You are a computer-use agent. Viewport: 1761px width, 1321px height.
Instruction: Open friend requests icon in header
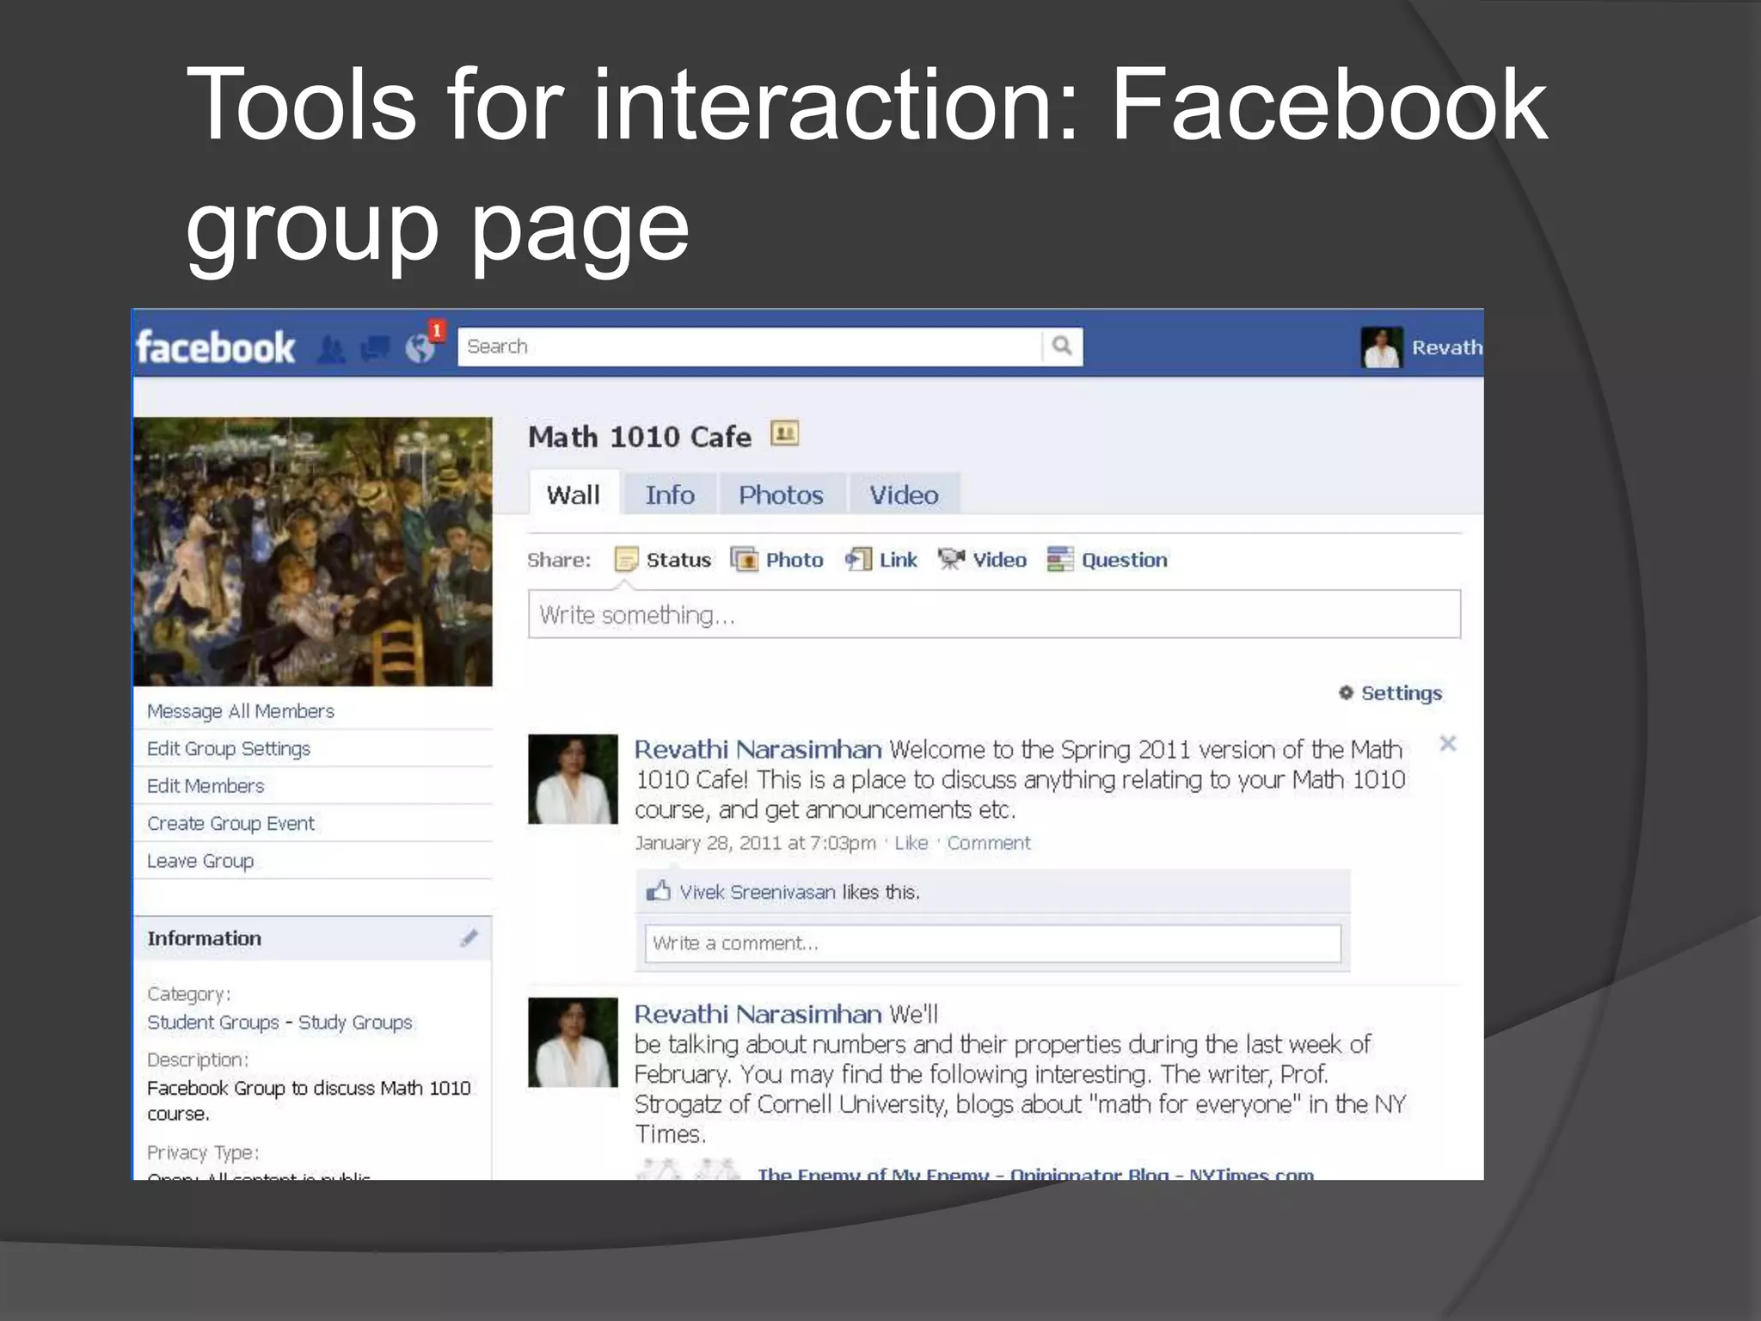coord(331,349)
